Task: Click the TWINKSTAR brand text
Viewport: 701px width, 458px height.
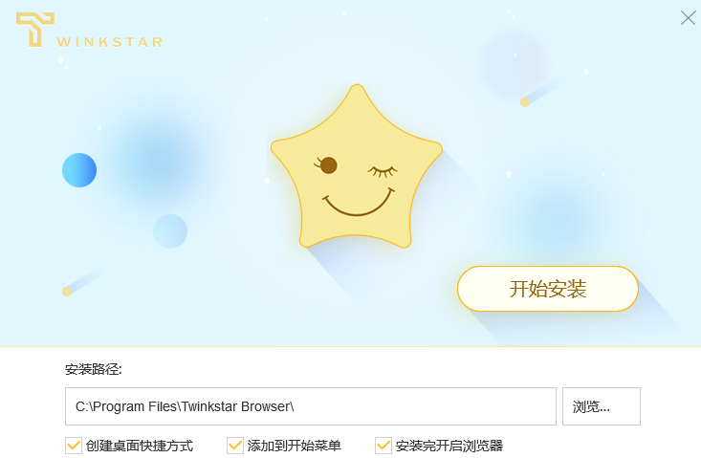Action: 110,42
